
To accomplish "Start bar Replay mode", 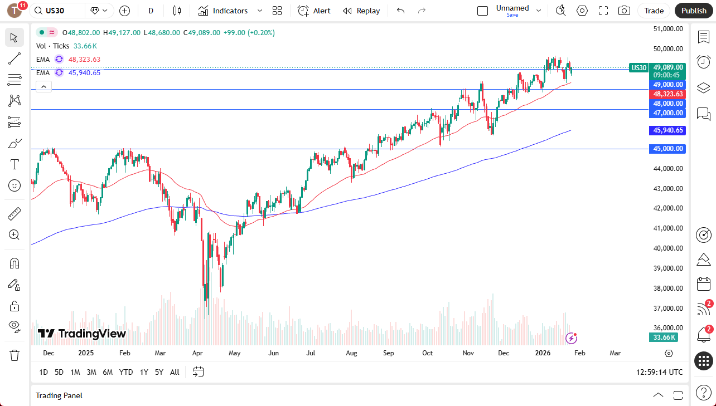I will 361,11.
